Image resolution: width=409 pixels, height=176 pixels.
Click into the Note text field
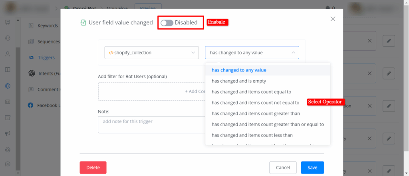point(152,125)
